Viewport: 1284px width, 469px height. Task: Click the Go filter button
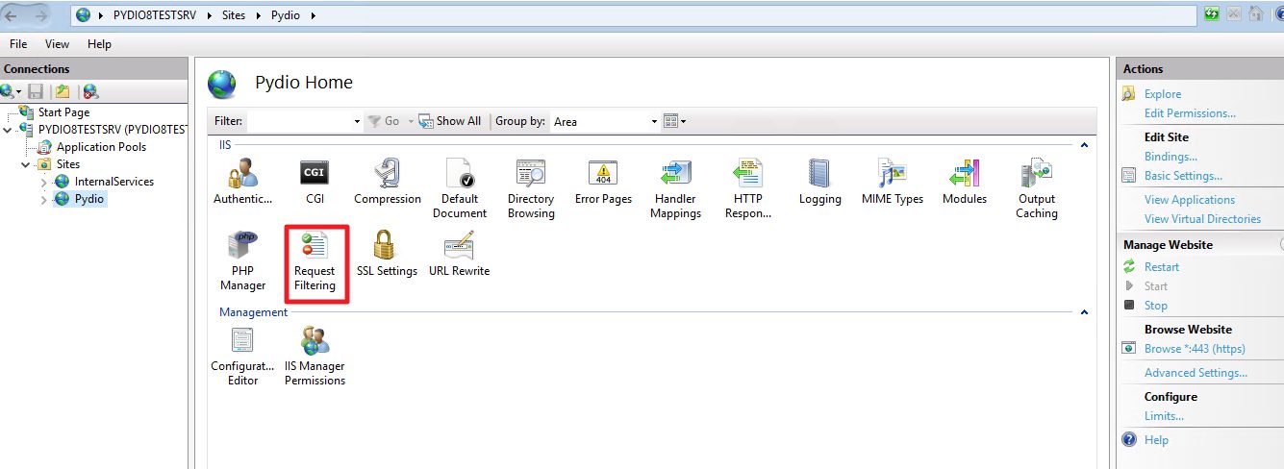384,121
